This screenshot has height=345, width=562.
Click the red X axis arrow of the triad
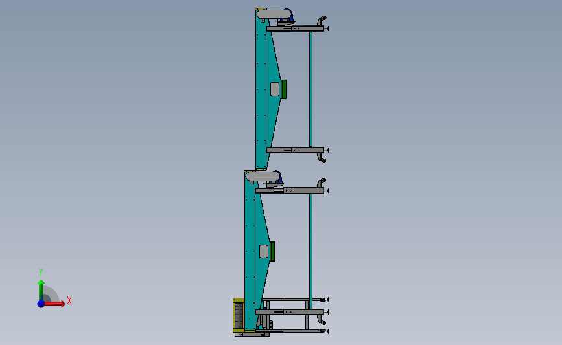click(x=54, y=304)
